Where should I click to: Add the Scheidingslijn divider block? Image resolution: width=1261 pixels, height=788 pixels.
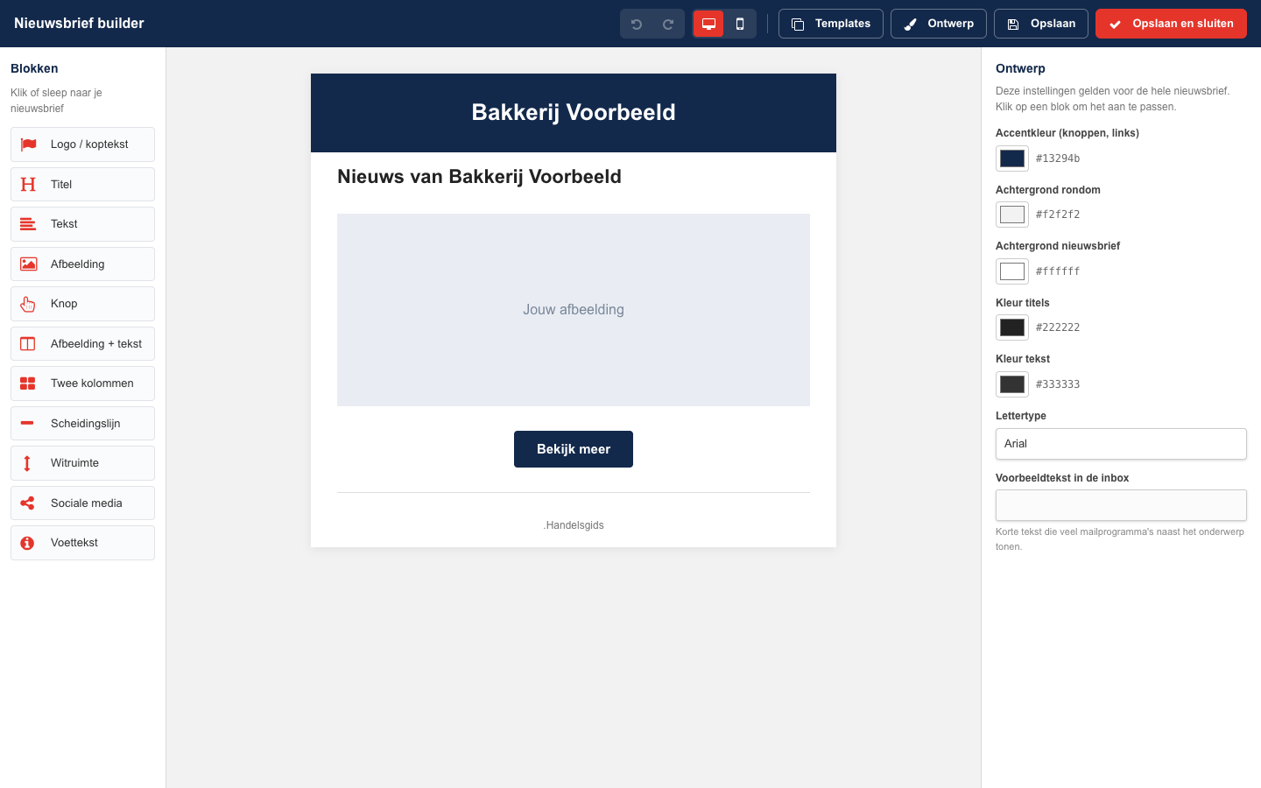point(82,424)
